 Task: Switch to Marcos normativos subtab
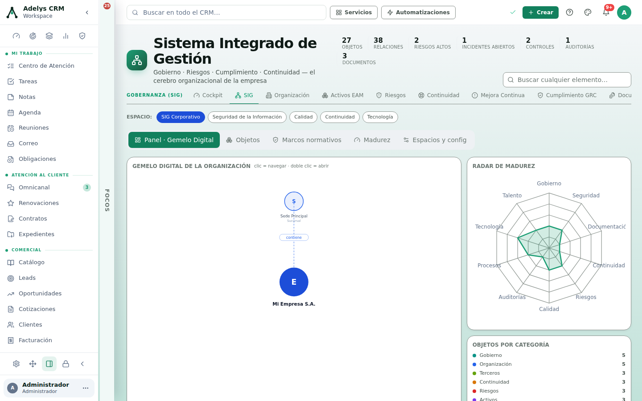307,140
